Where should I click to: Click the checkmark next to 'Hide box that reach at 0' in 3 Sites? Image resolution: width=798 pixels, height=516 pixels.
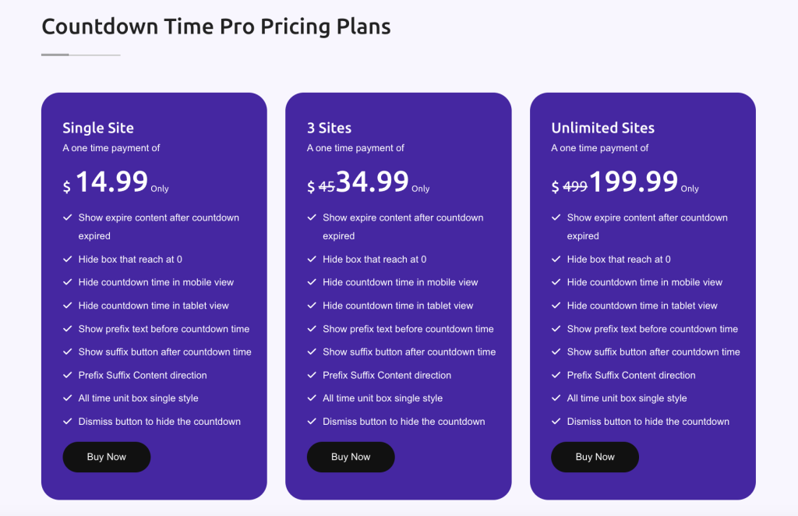pos(311,259)
